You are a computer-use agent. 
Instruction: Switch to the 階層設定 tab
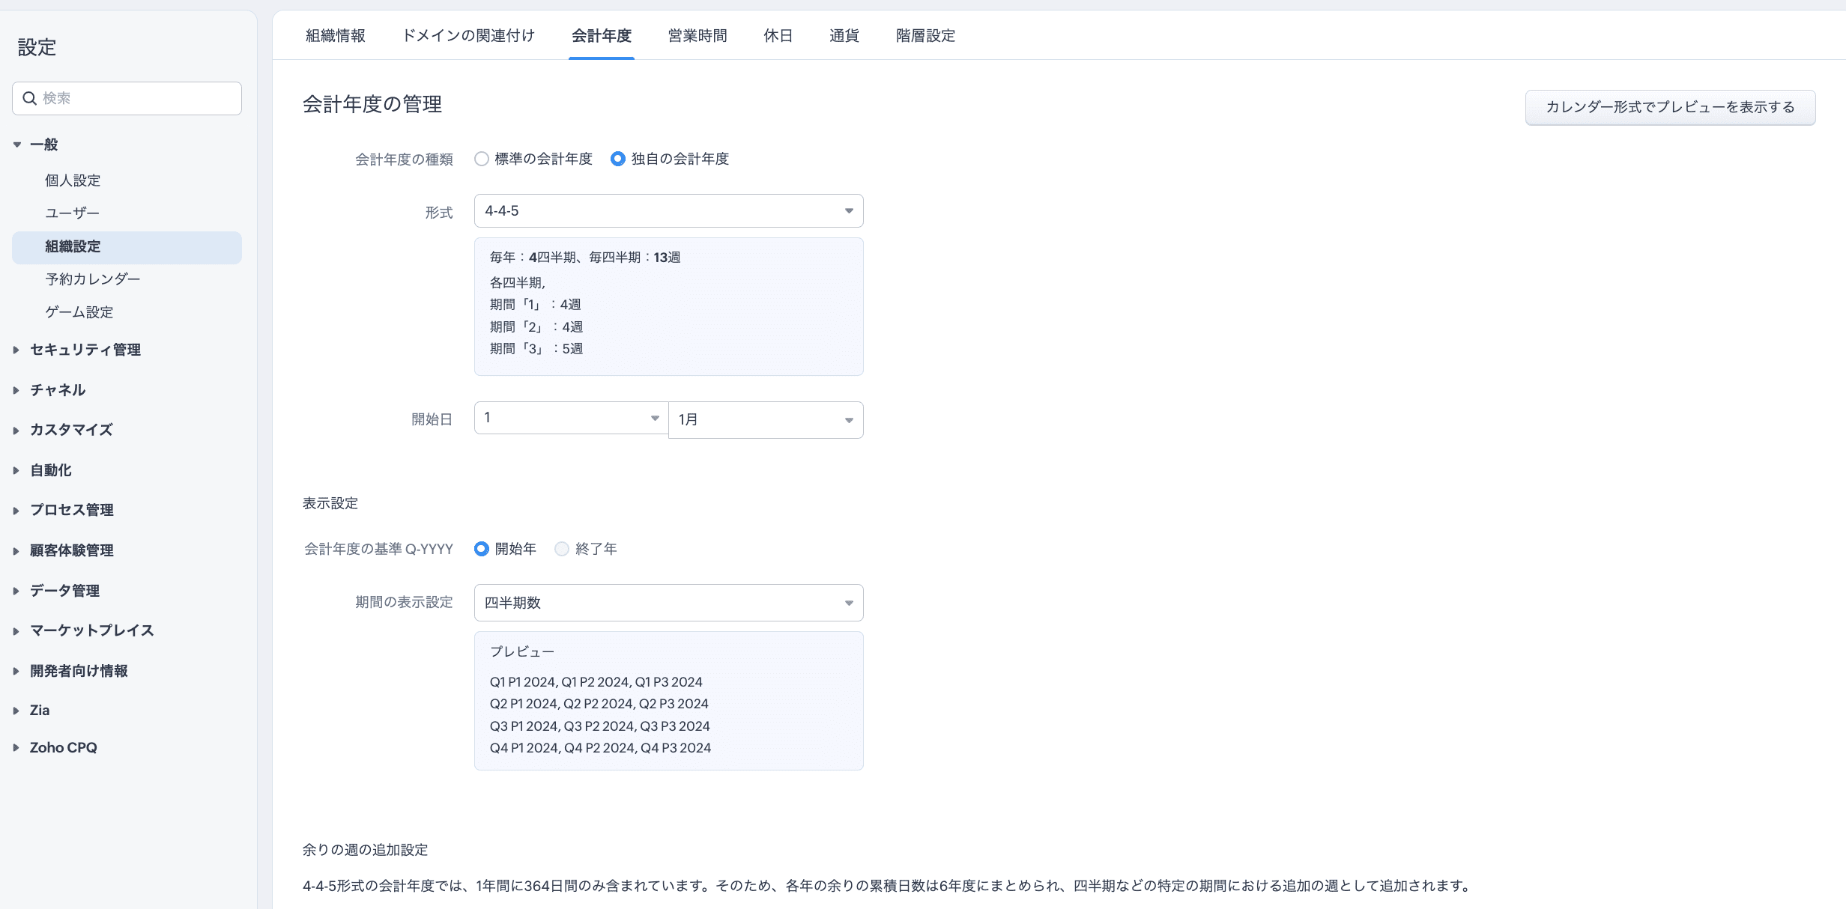[x=926, y=36]
